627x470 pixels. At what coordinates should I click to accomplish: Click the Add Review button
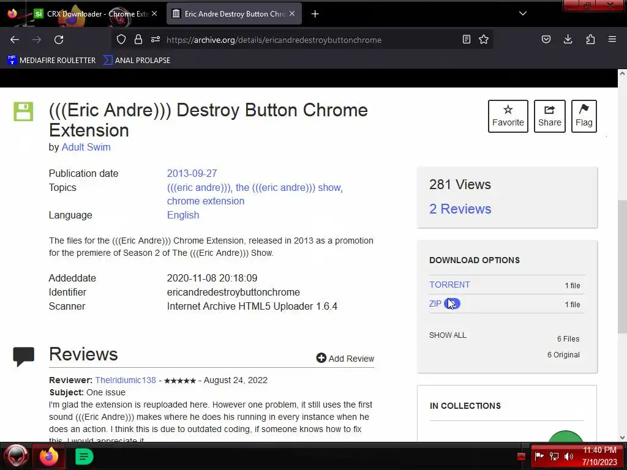pos(345,359)
